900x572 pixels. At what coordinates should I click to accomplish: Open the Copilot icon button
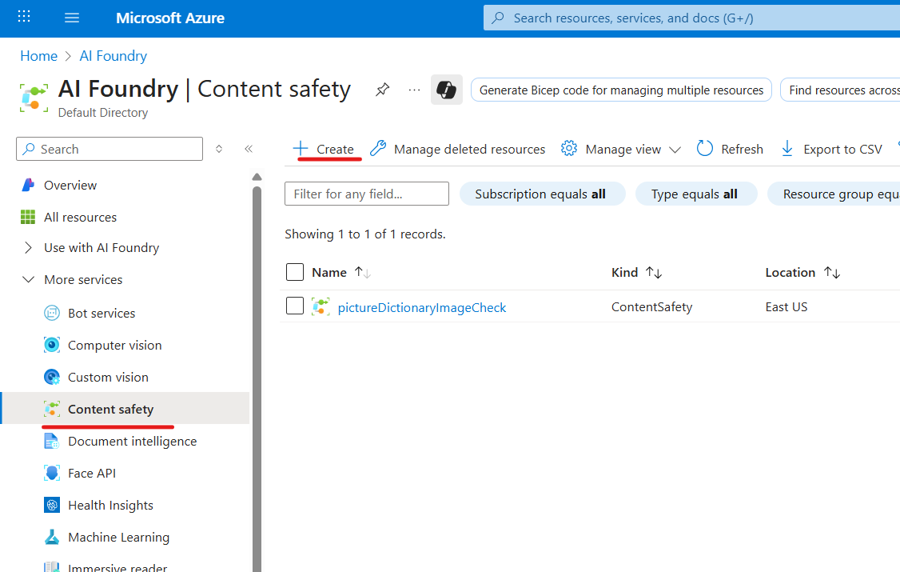coord(447,90)
